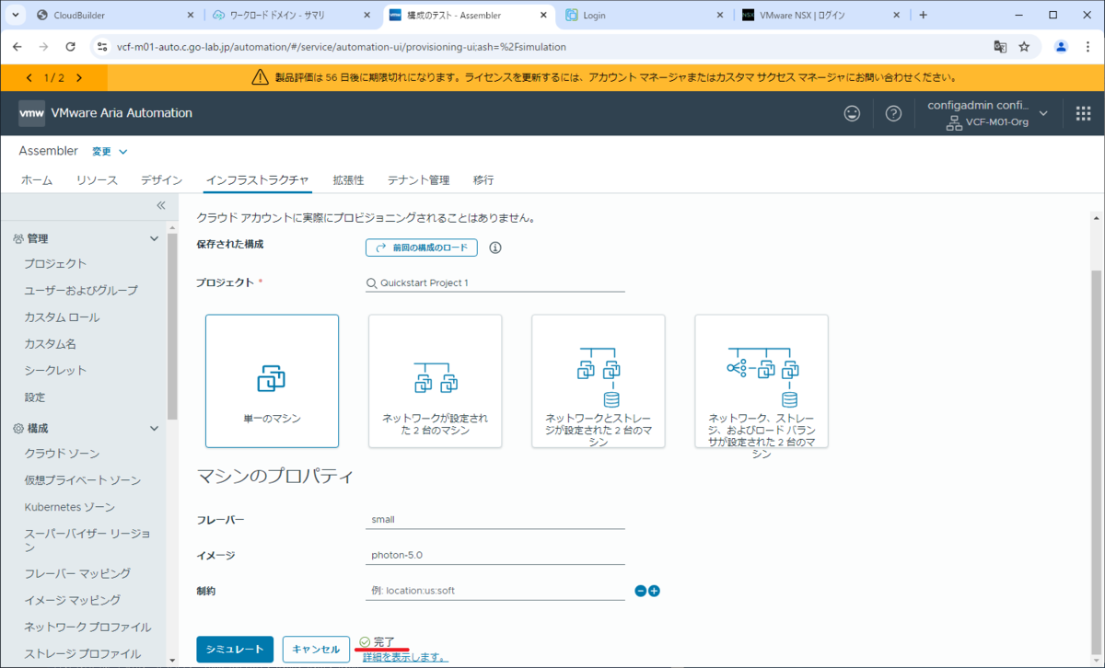The height and width of the screenshot is (668, 1105).
Task: Select the load balancer 2 machines card
Action: coord(762,381)
